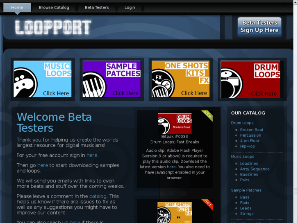Click the piano keys icon in Sample Patches
The height and width of the screenshot is (223, 298).
coord(94,84)
